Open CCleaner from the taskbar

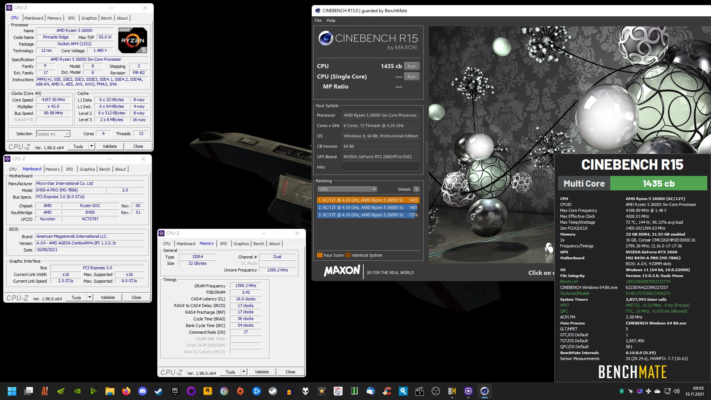click(387, 391)
